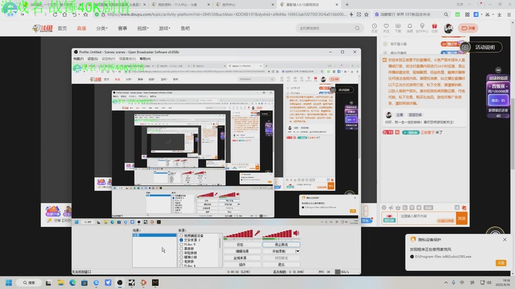
Task: Click the crown icon above chat input
Action: pyautogui.click(x=398, y=207)
